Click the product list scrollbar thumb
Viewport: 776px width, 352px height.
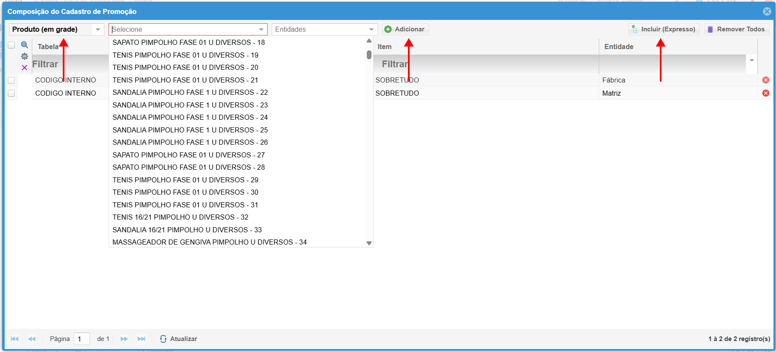(x=369, y=55)
